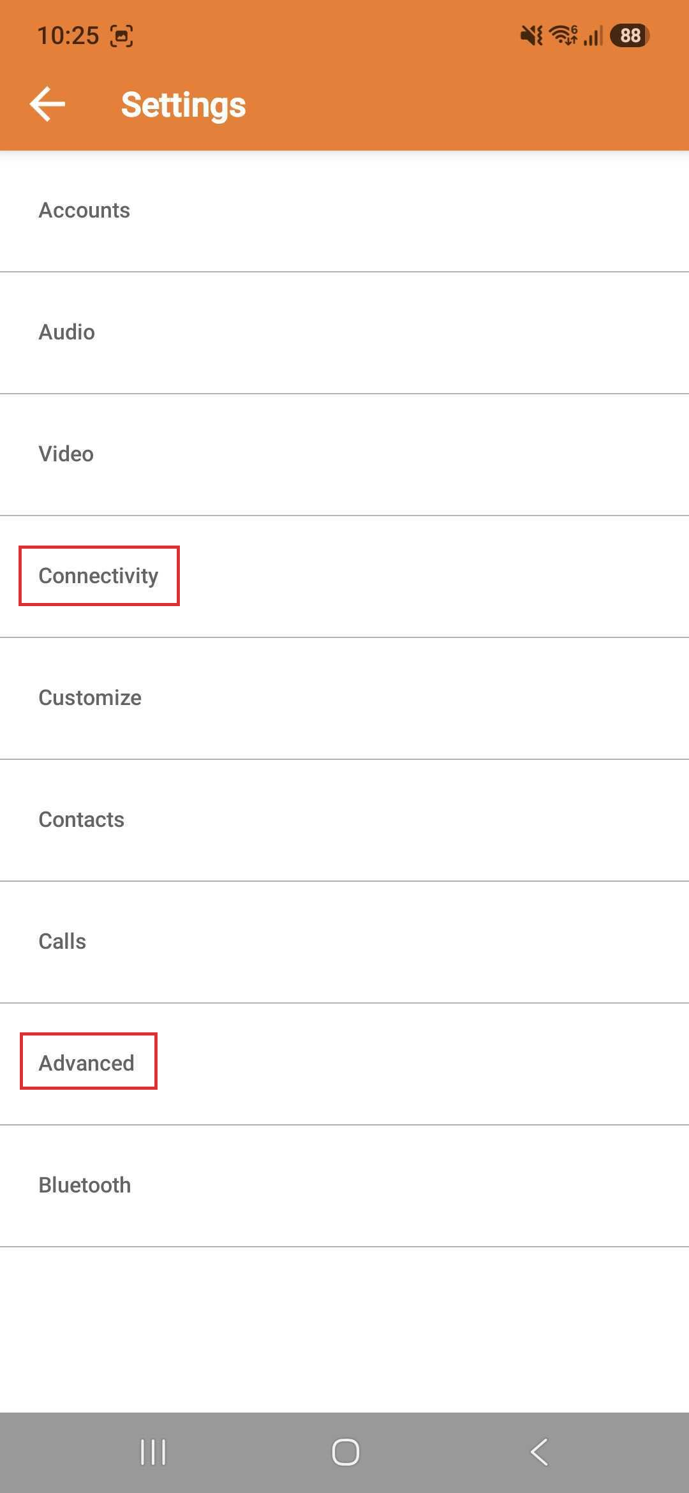This screenshot has width=689, height=1493.
Task: Tap the Settings title text
Action: tap(183, 105)
